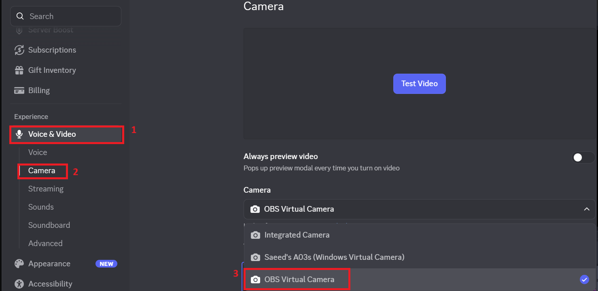Click camera icon in the Camera combo box
Image resolution: width=598 pixels, height=291 pixels.
(x=255, y=209)
